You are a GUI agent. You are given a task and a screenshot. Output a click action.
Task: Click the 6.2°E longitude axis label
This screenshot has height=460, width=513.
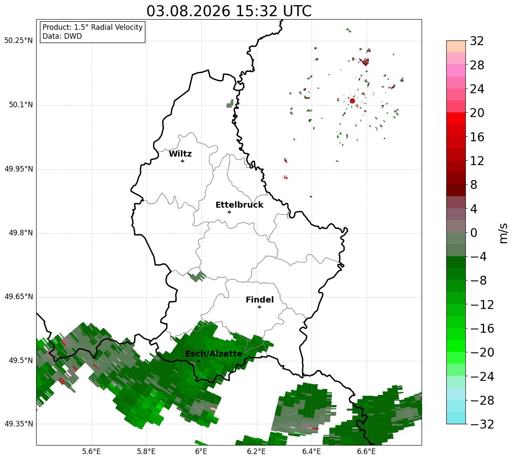click(x=256, y=451)
